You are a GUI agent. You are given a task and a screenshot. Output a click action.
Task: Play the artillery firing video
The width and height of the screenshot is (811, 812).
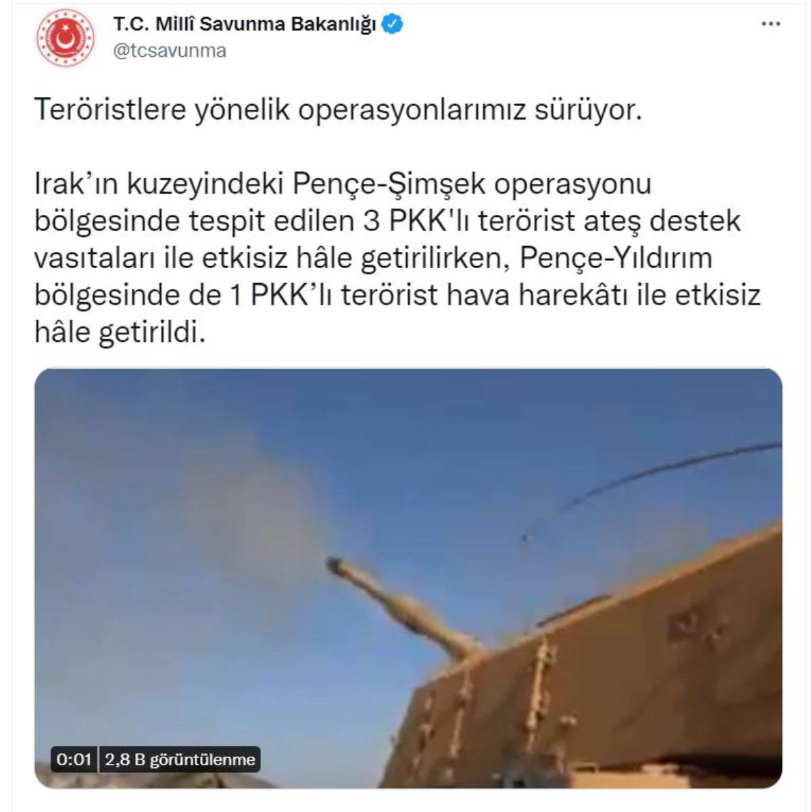pos(408,578)
